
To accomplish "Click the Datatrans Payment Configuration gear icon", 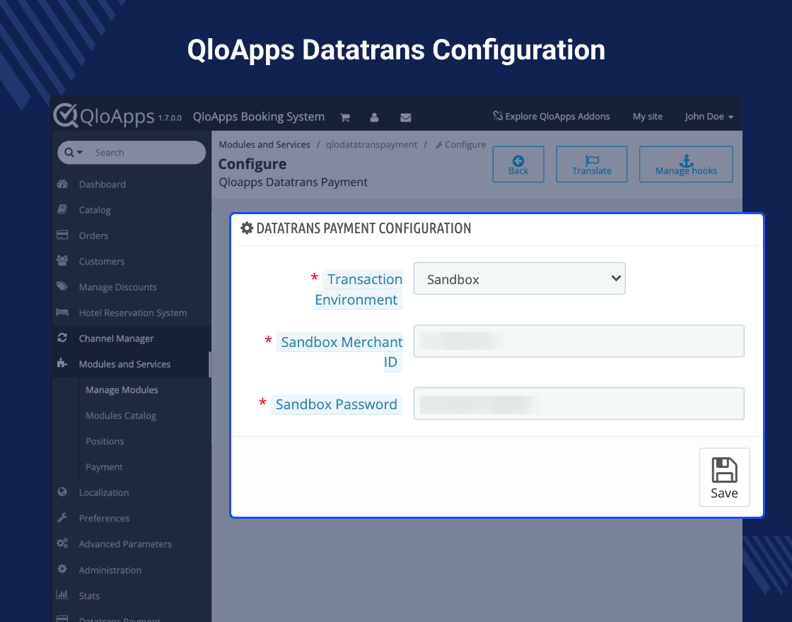I will click(247, 228).
